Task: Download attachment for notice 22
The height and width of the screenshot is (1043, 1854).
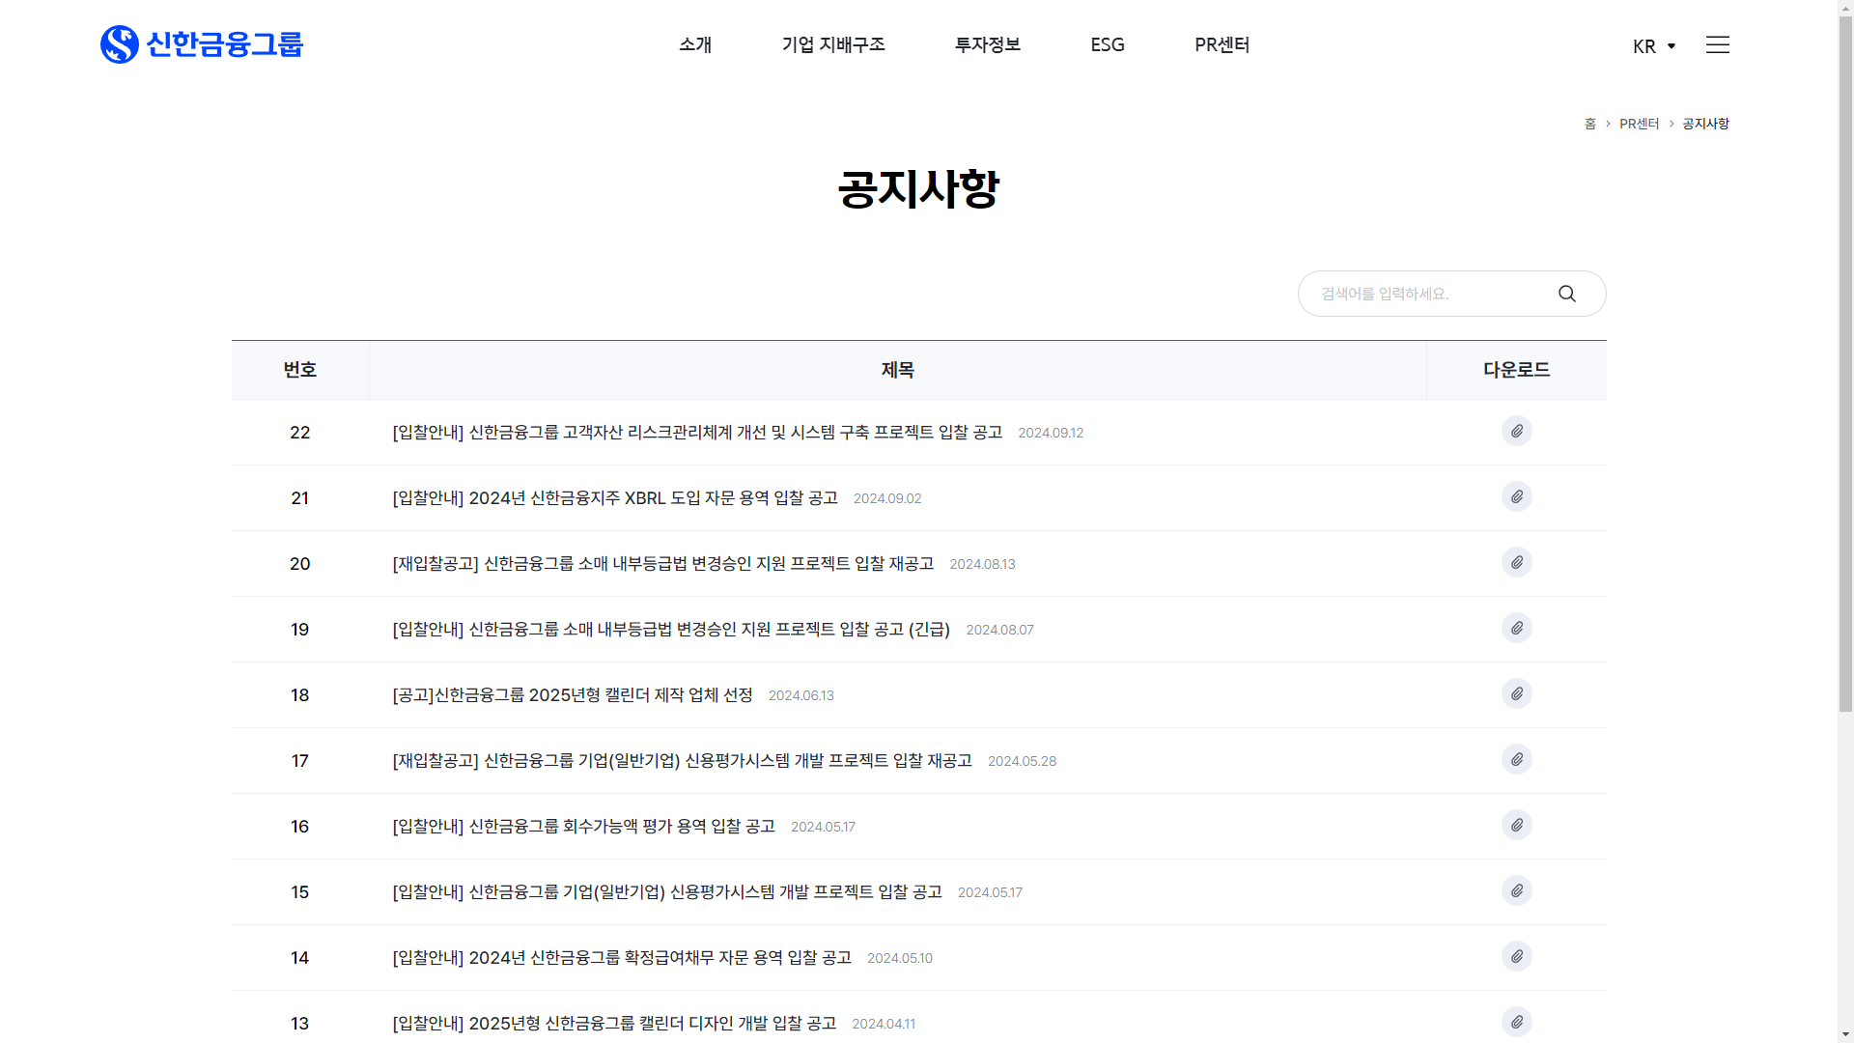Action: (1517, 432)
